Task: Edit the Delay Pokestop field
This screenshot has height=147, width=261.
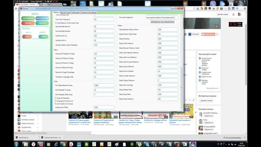Action: [168, 39]
